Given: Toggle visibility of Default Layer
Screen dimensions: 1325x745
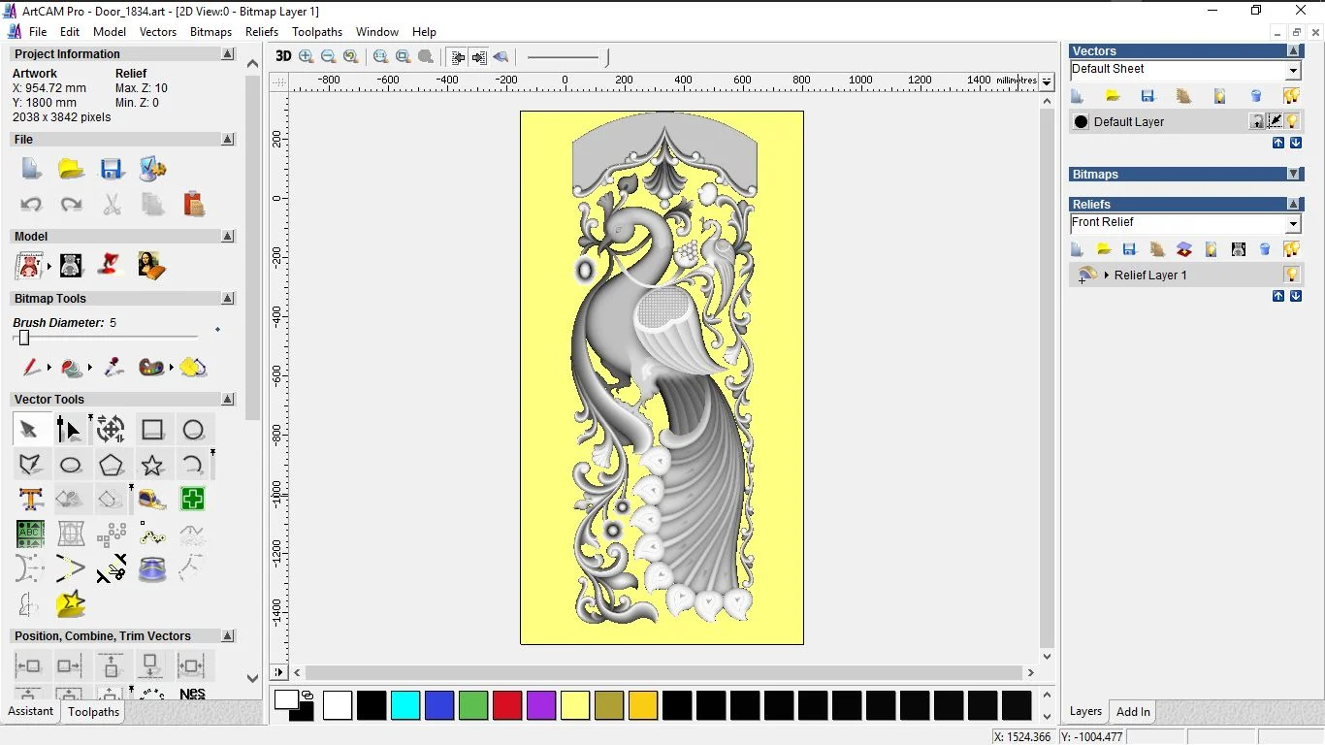Looking at the screenshot, I should [1292, 121].
